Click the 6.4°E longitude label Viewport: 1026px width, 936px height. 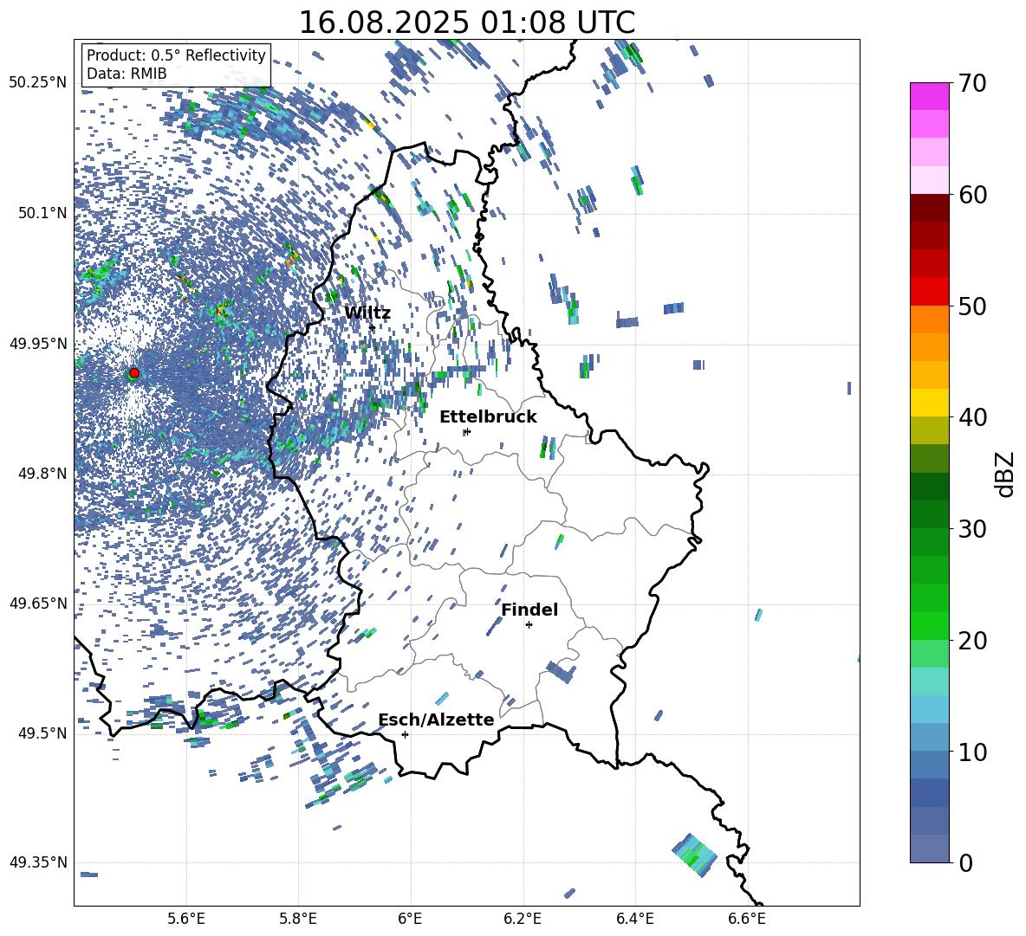point(634,919)
